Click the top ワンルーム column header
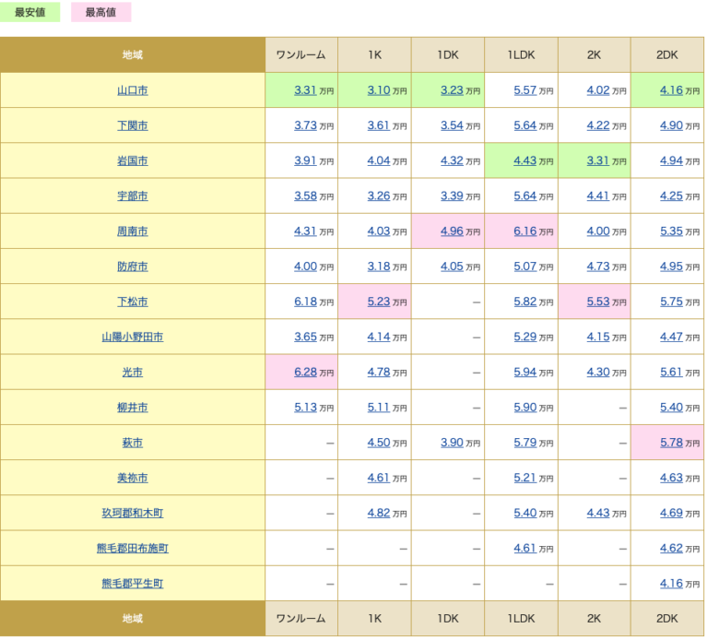Screen dimensions: 719x640 click(301, 55)
